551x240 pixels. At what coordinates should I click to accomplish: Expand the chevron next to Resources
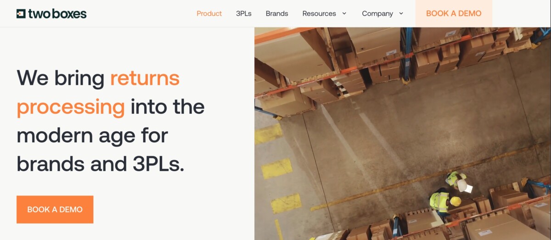pyautogui.click(x=344, y=13)
